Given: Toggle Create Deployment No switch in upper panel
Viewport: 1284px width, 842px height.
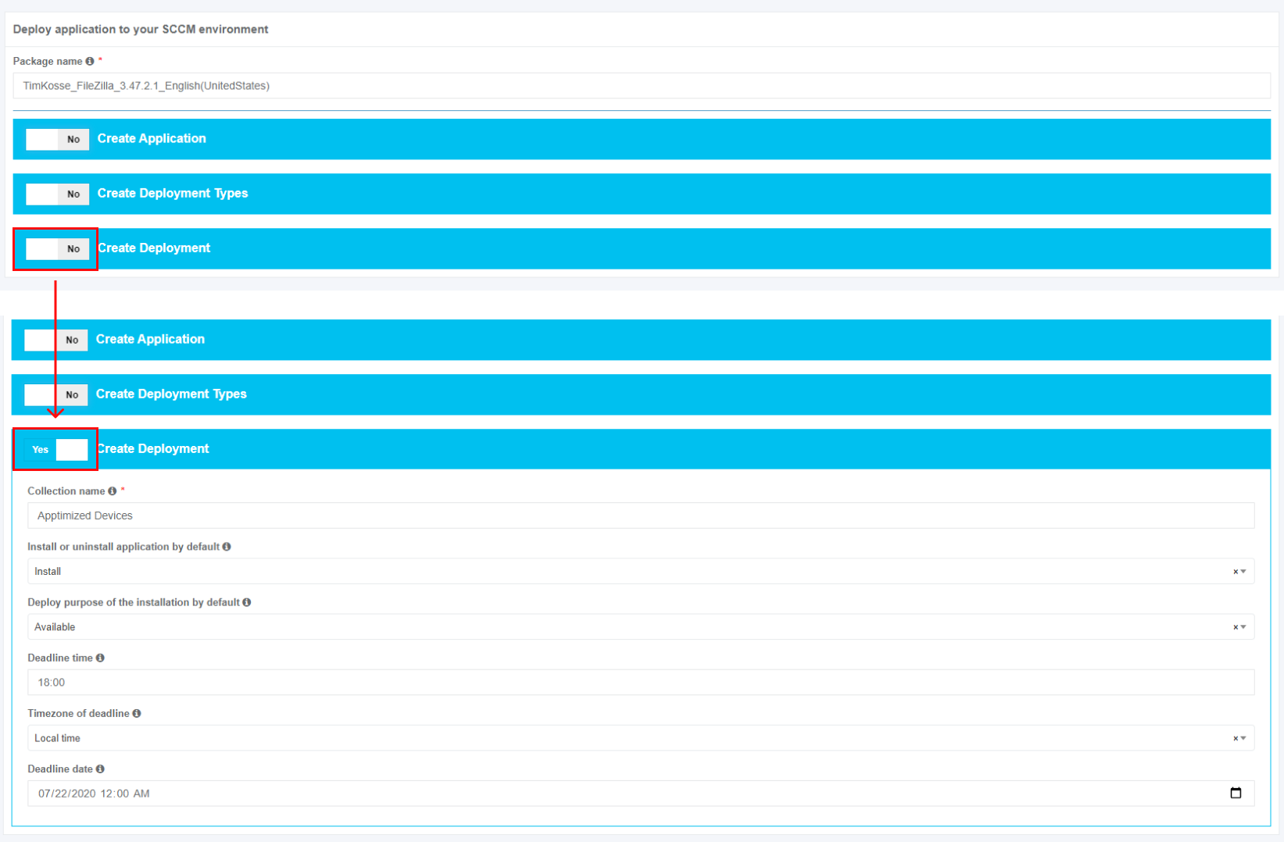Looking at the screenshot, I should [57, 248].
